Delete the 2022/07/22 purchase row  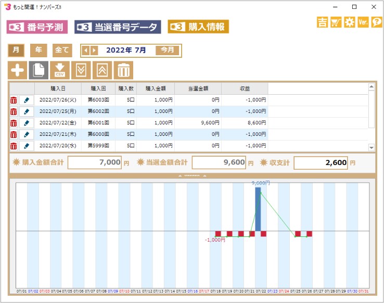click(x=14, y=123)
